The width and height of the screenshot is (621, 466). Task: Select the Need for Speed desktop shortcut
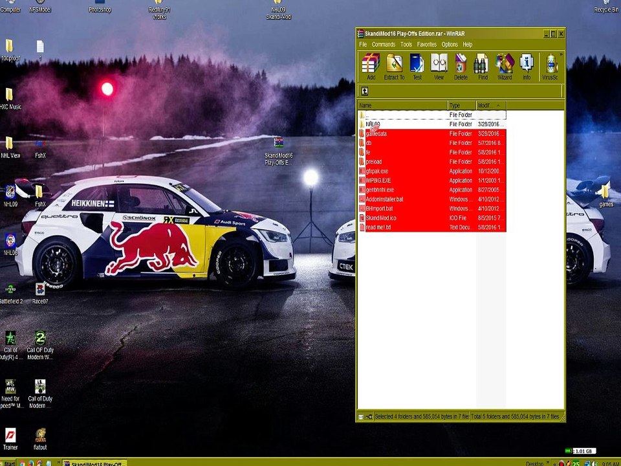coord(11,394)
